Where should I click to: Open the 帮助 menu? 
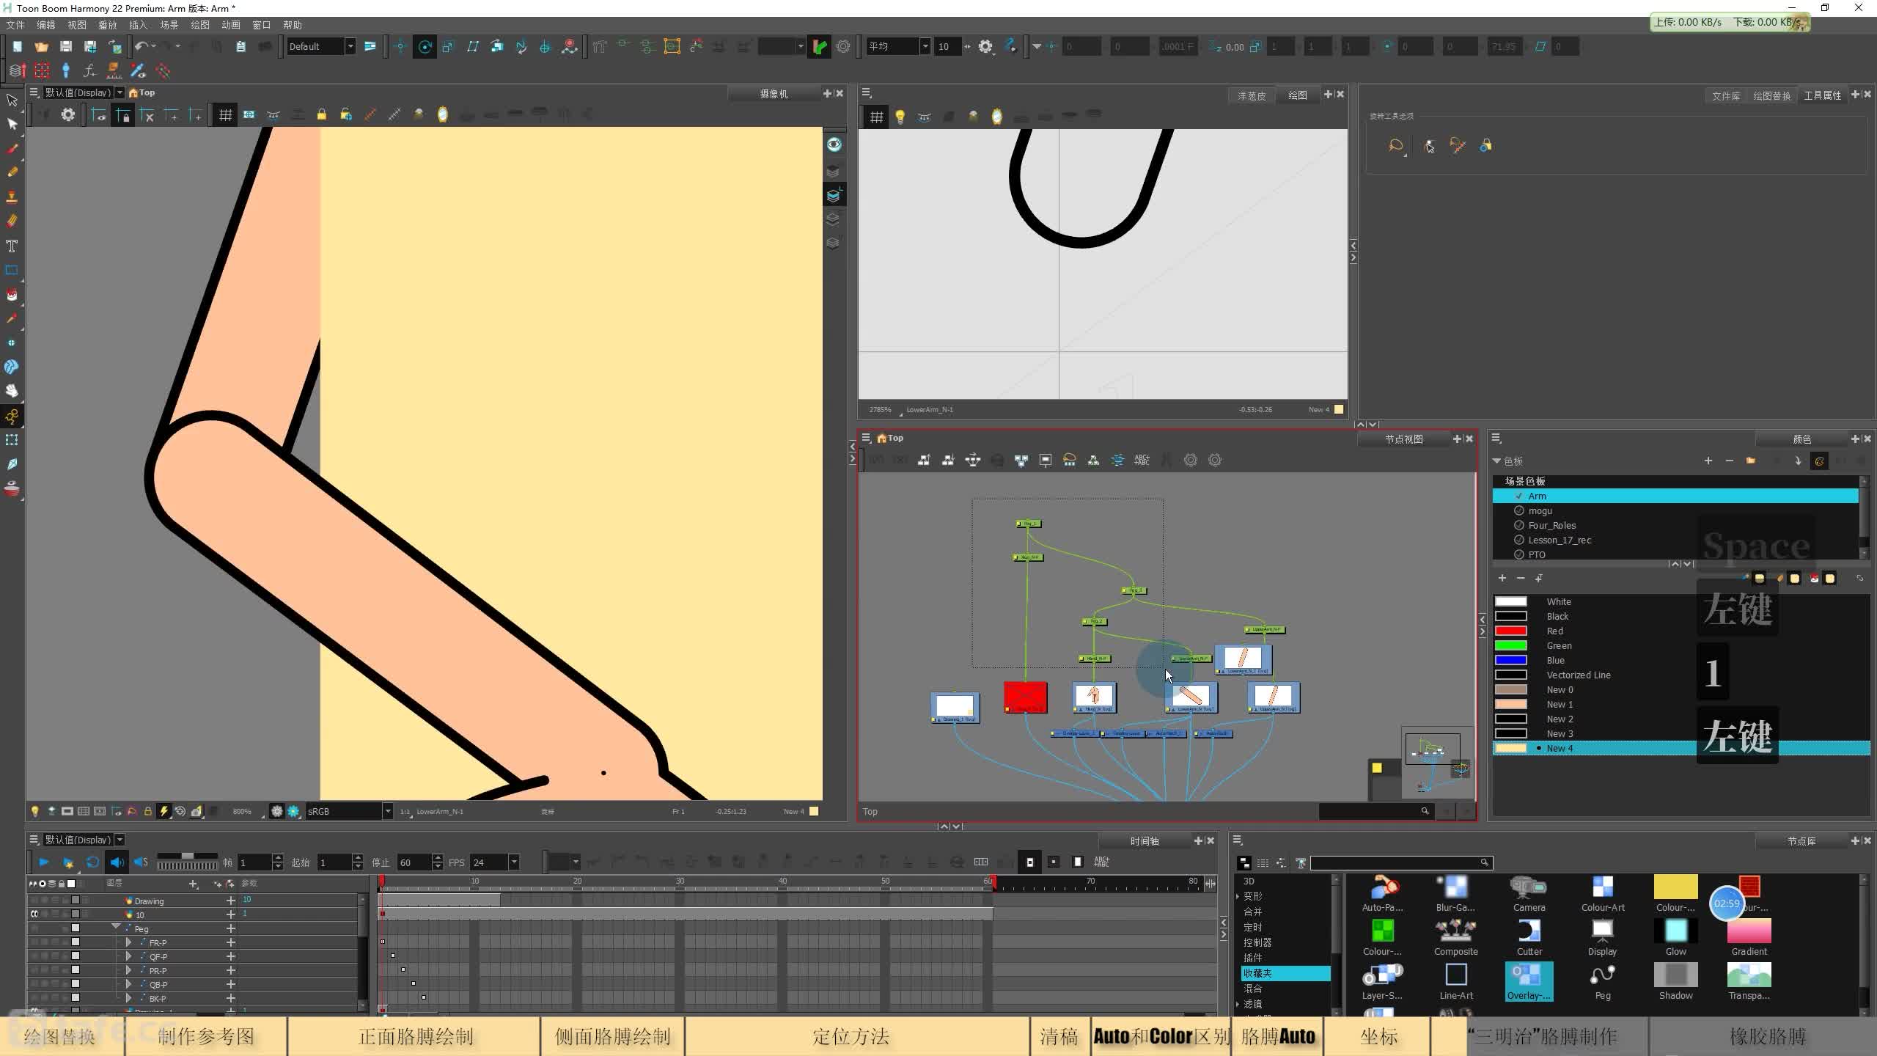pos(293,25)
